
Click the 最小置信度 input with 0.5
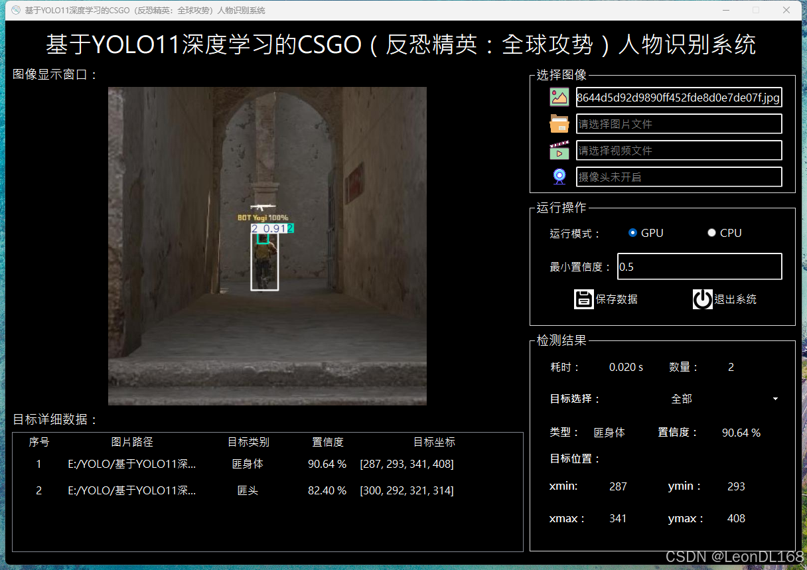coord(699,267)
